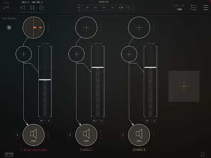Arm the red record button in transport
This screenshot has height=158, width=211.
[41, 7]
